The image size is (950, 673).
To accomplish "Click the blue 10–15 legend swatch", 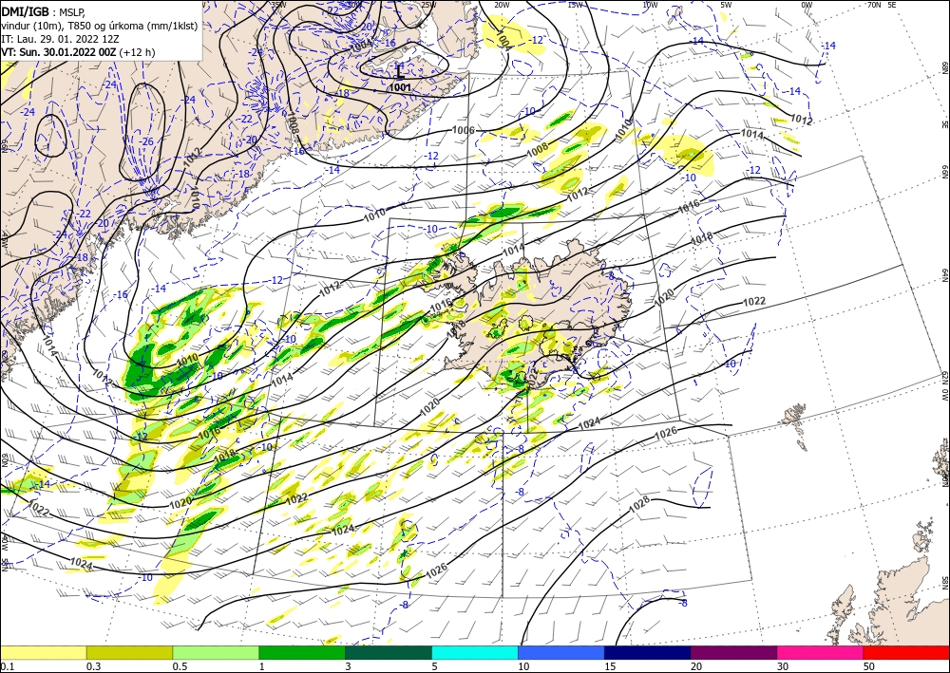I will (x=561, y=652).
